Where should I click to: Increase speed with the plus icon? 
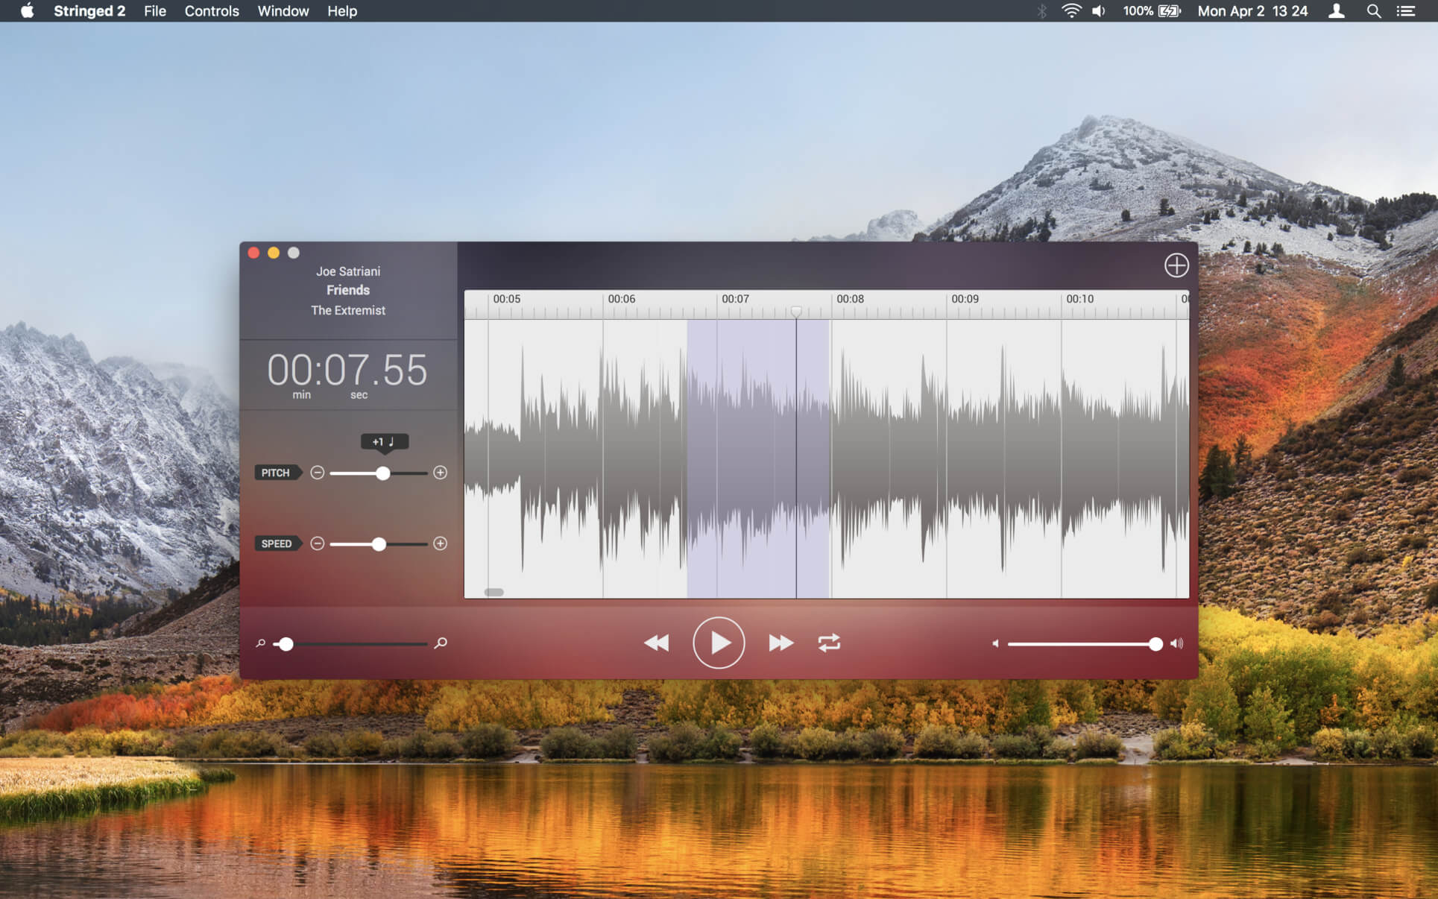441,543
